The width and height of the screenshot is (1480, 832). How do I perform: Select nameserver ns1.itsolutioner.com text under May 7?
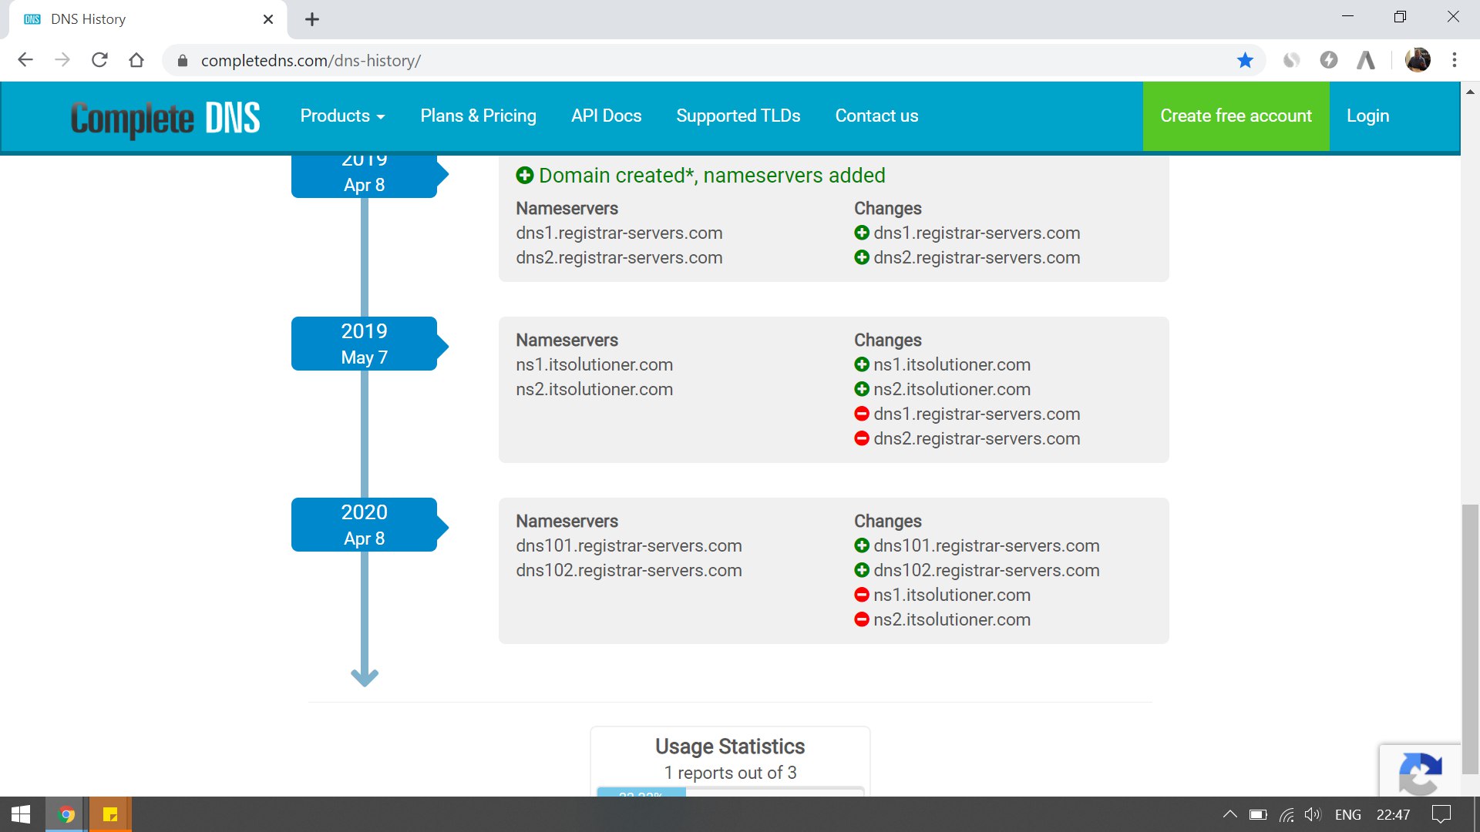594,364
